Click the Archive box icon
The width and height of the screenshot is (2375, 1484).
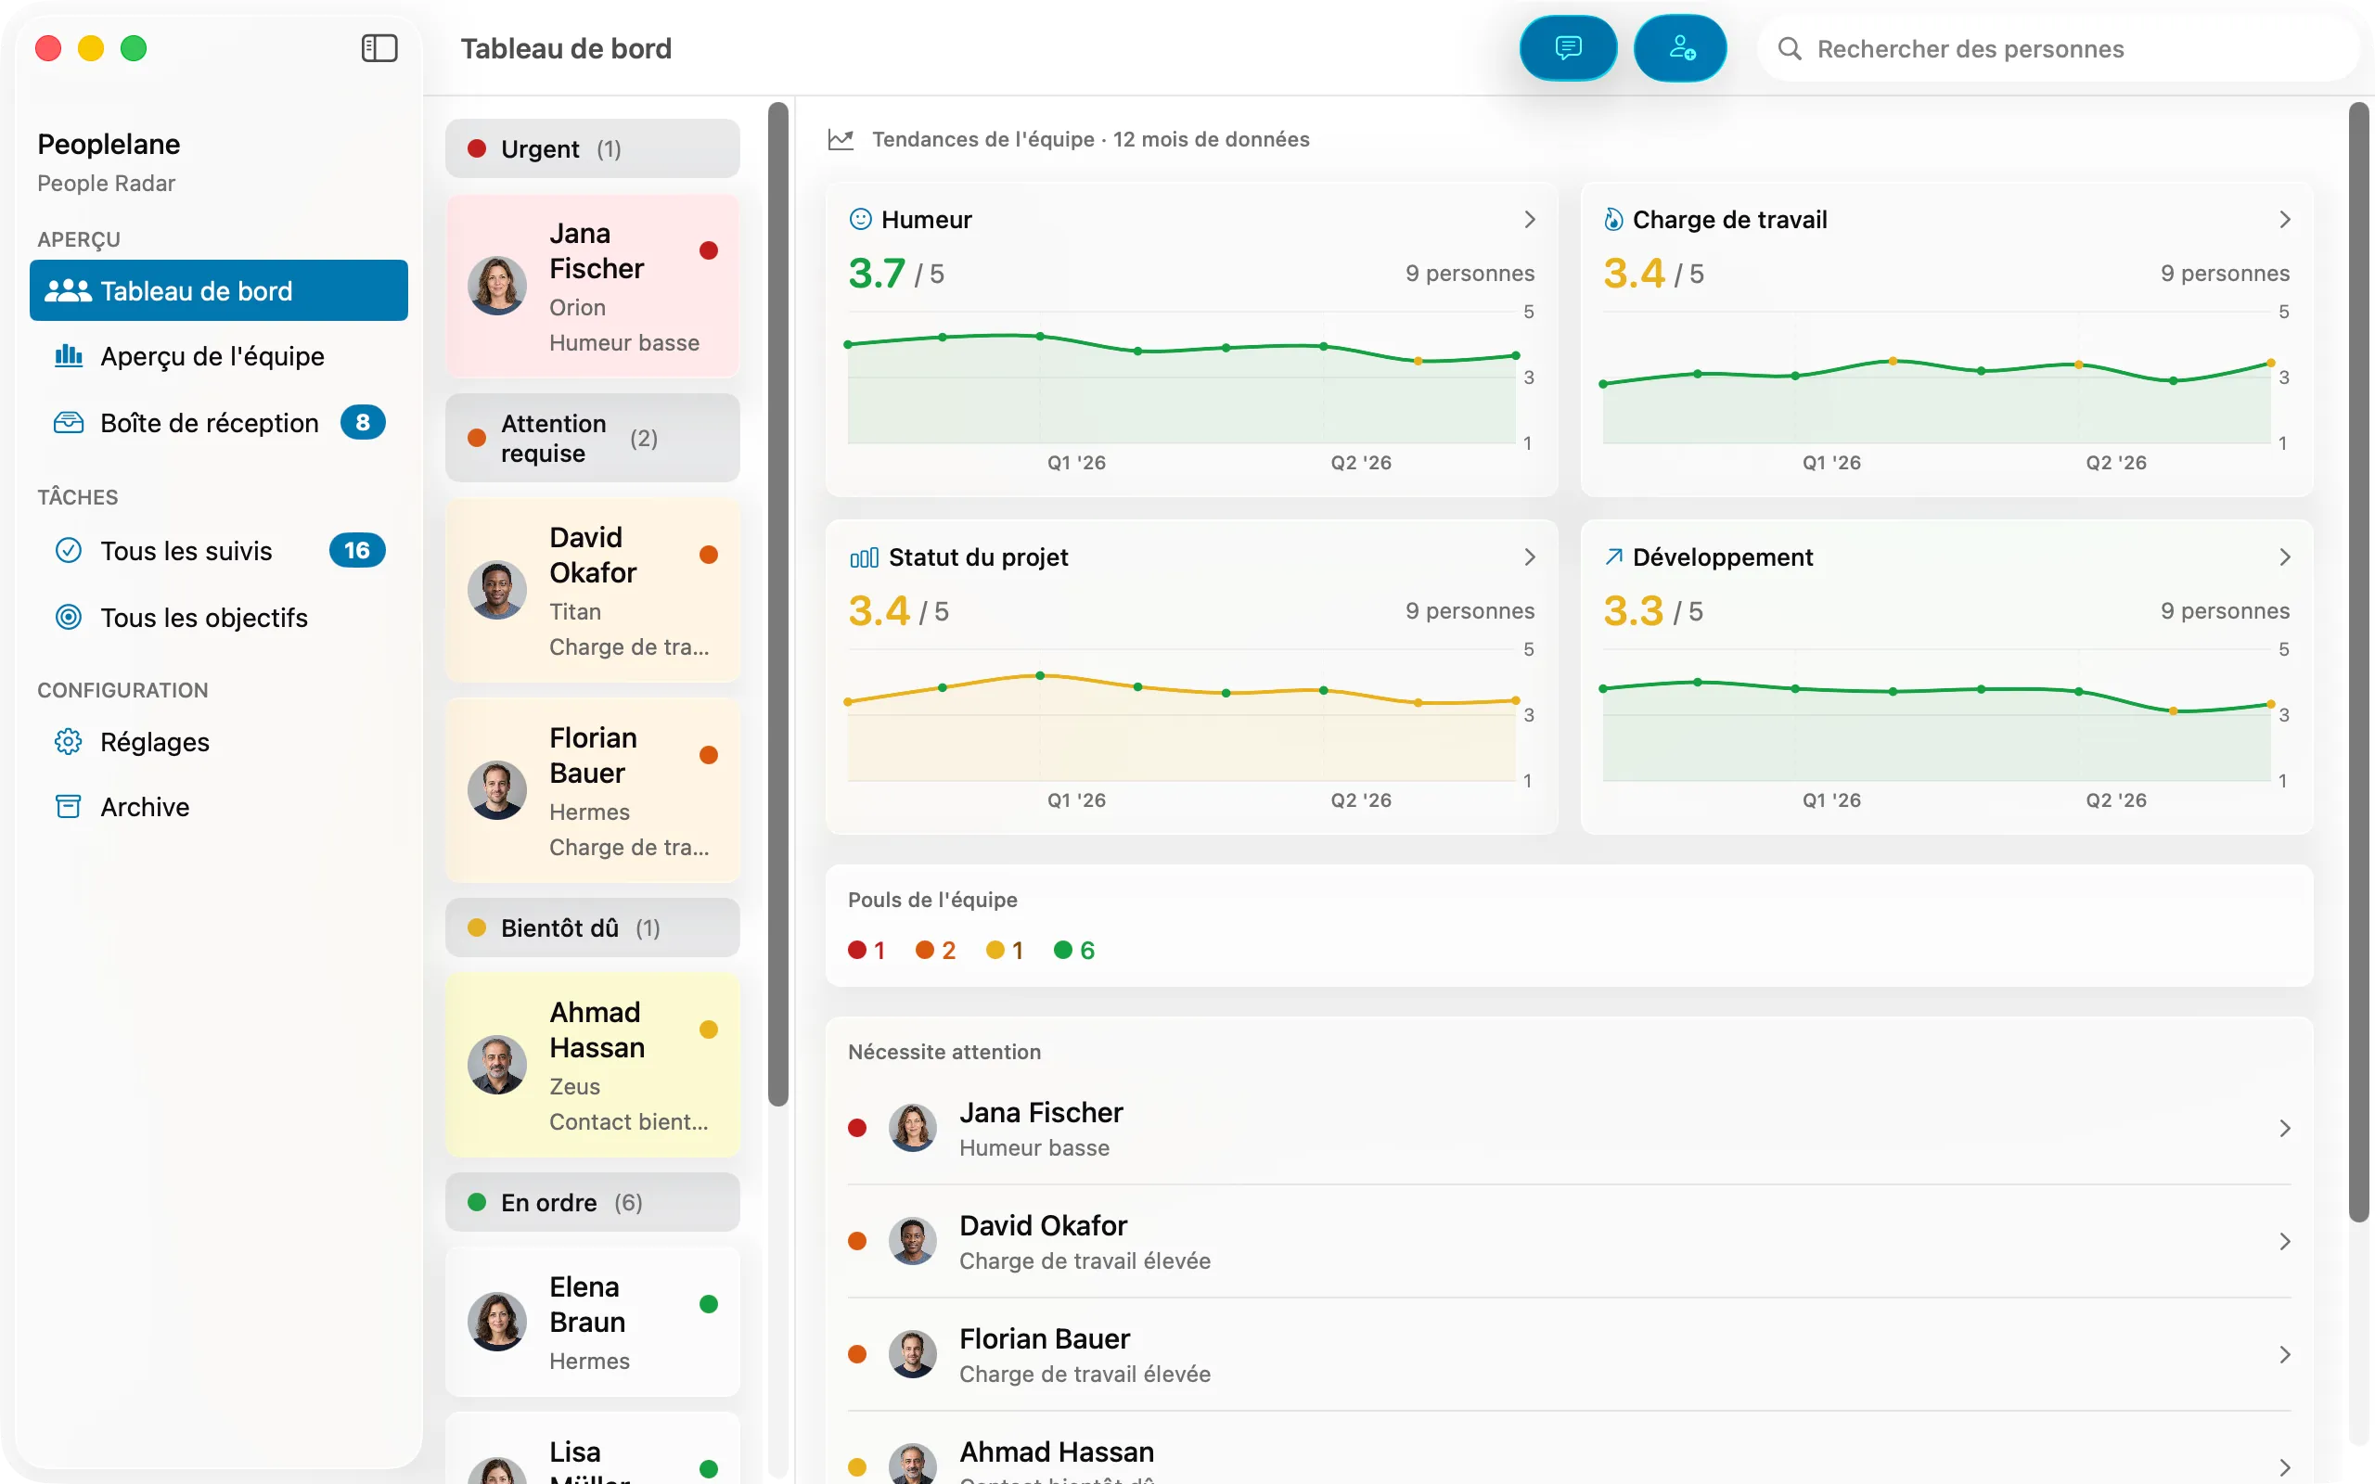pos(68,807)
